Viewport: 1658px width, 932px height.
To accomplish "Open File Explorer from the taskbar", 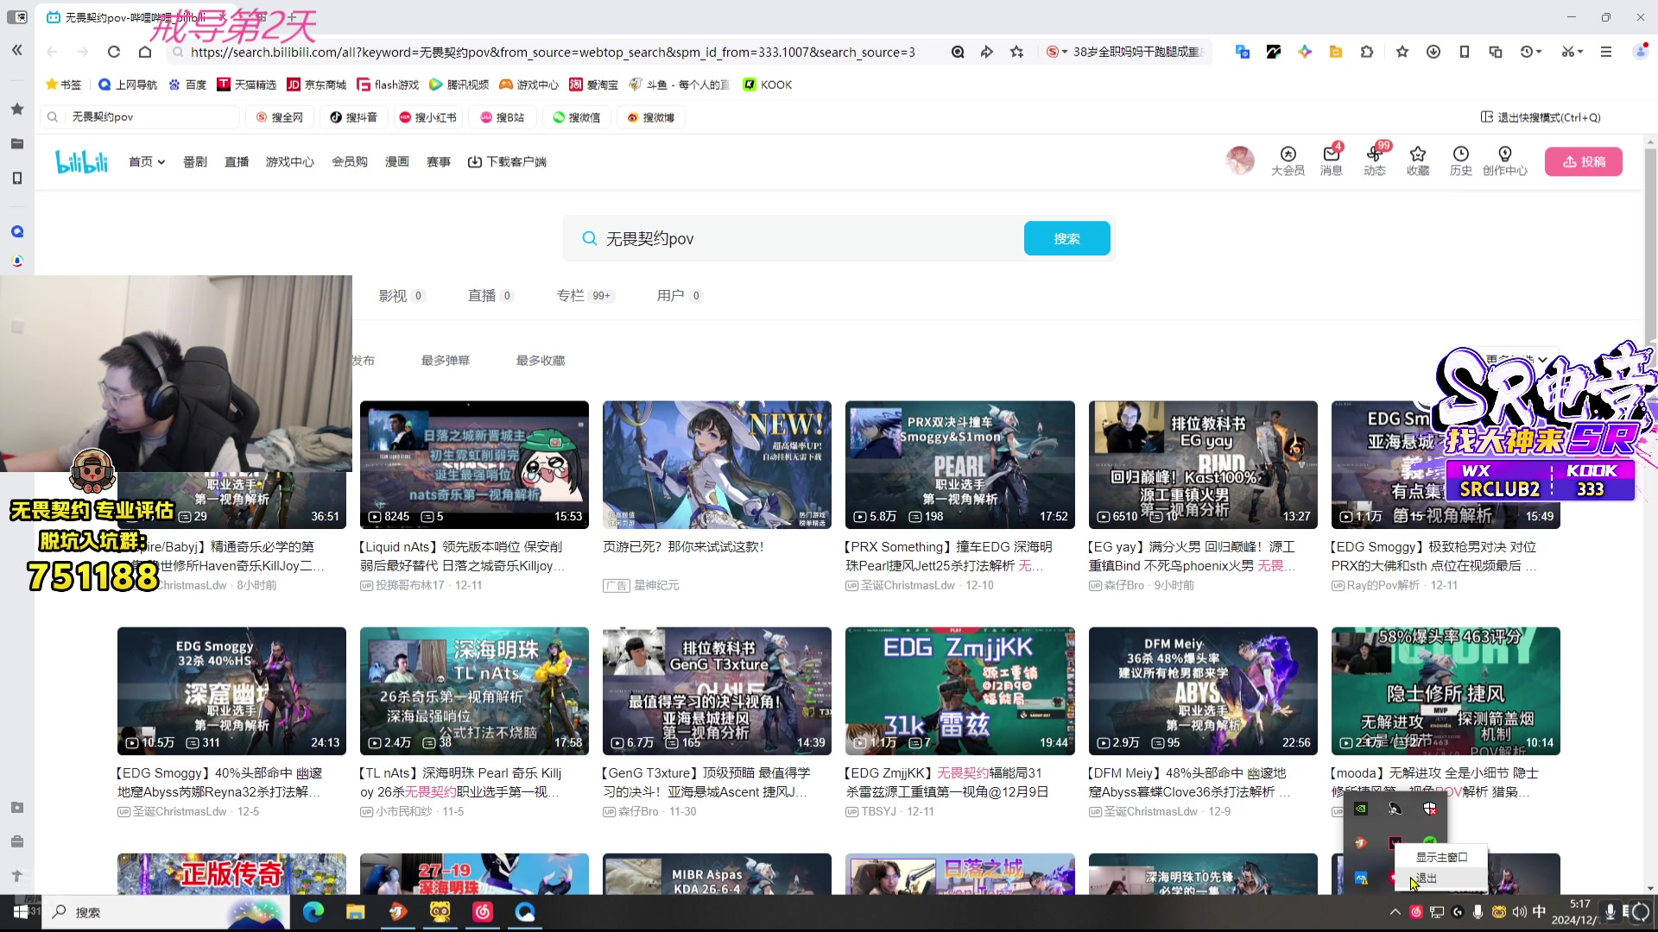I will [356, 912].
